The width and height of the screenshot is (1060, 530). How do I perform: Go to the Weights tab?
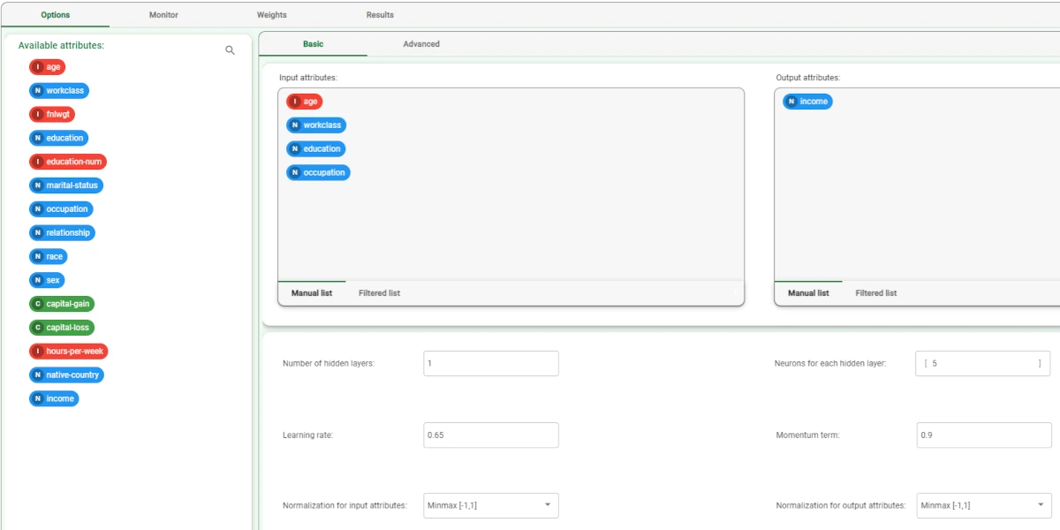(x=272, y=15)
